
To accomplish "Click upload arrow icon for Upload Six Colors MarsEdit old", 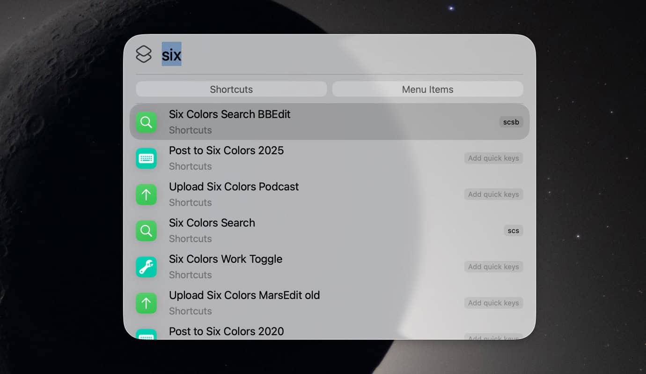I will pyautogui.click(x=146, y=303).
